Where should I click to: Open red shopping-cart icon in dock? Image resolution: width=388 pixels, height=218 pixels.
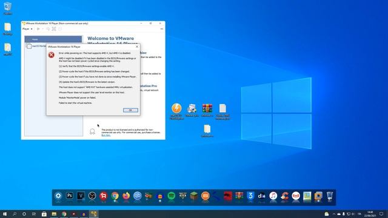(x=104, y=196)
